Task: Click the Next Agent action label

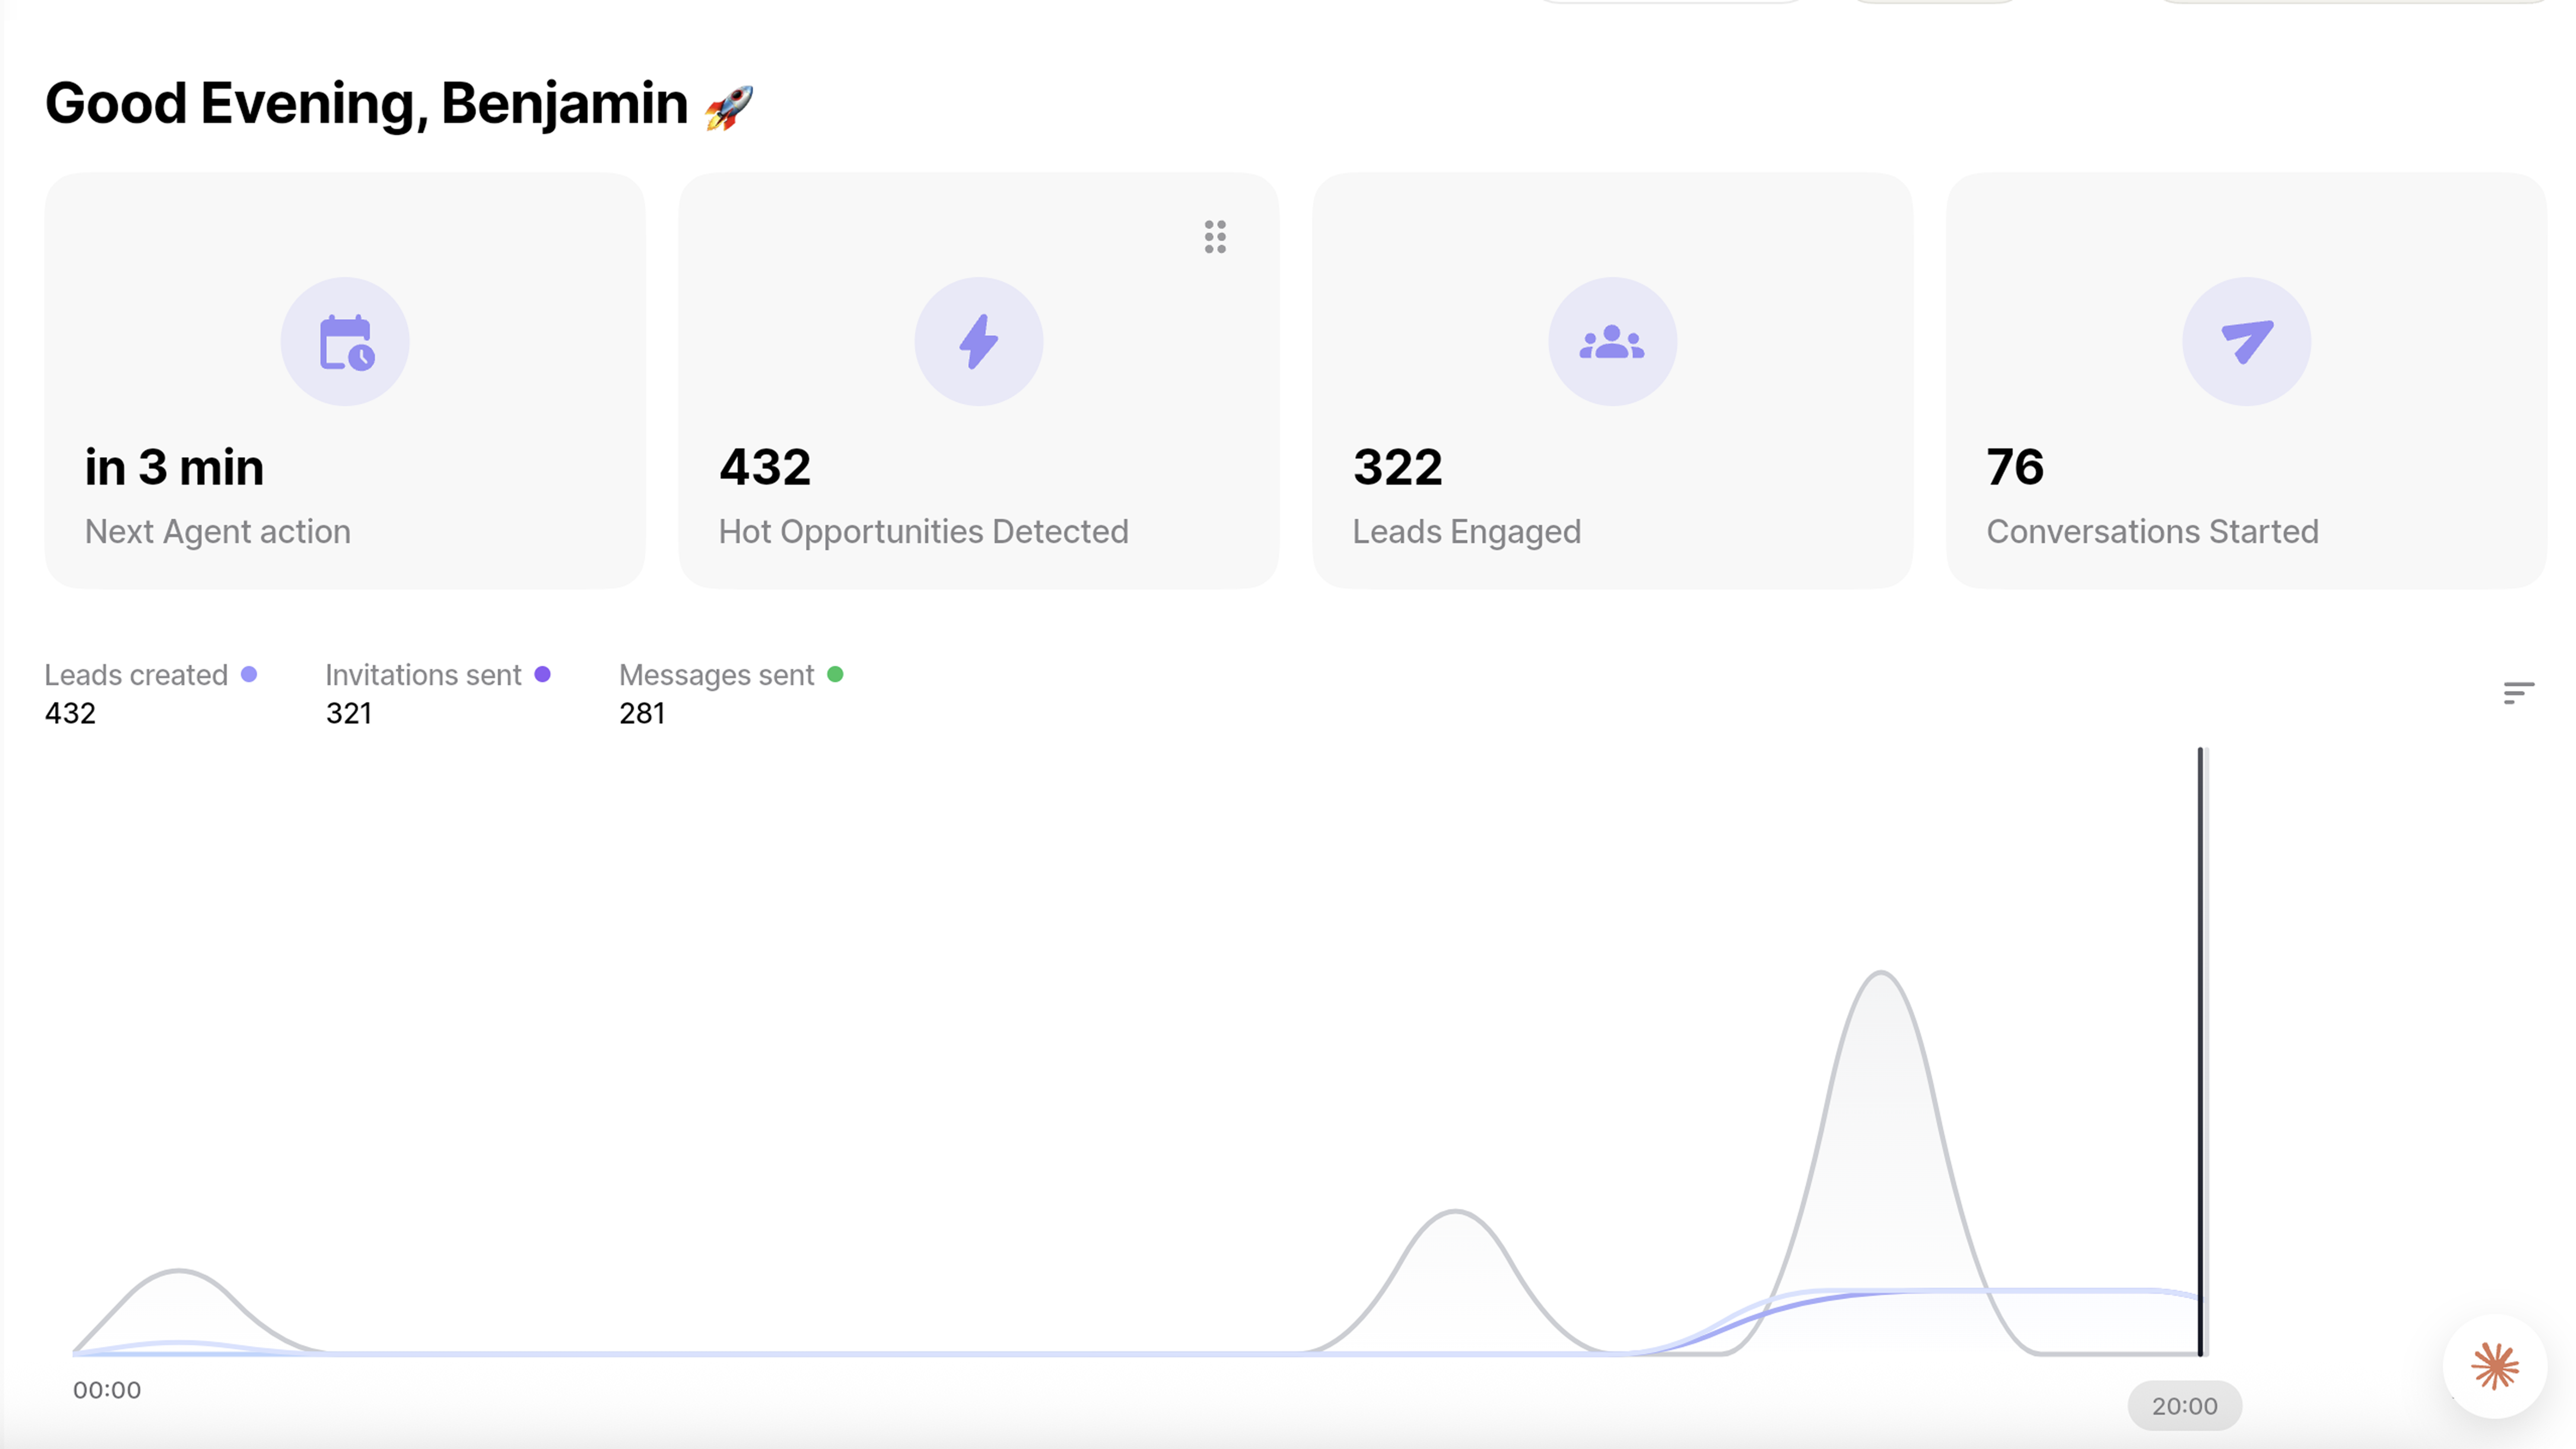Action: point(218,531)
